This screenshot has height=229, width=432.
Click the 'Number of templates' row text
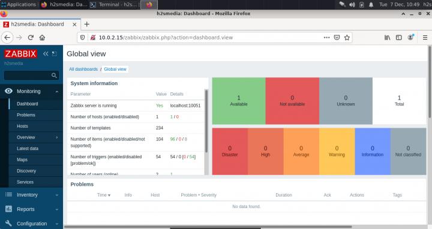pyautogui.click(x=91, y=128)
